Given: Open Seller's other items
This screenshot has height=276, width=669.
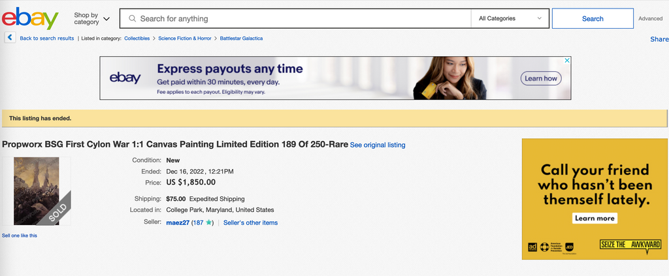Looking at the screenshot, I should (250, 222).
